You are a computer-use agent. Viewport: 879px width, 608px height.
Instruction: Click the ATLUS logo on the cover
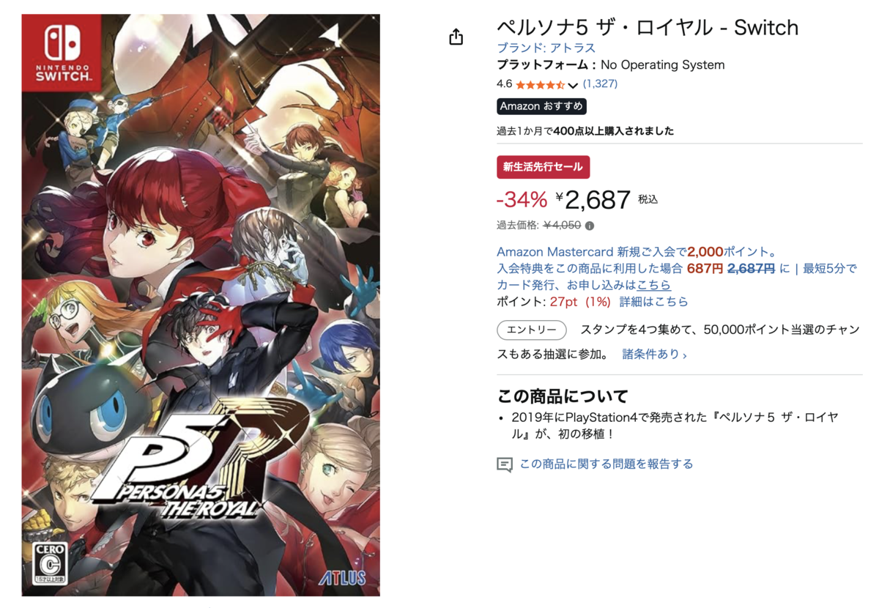coord(342,578)
